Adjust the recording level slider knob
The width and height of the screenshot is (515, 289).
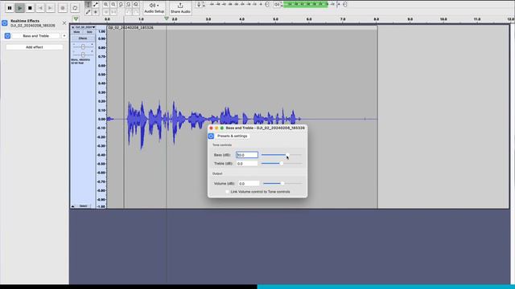click(x=266, y=4)
